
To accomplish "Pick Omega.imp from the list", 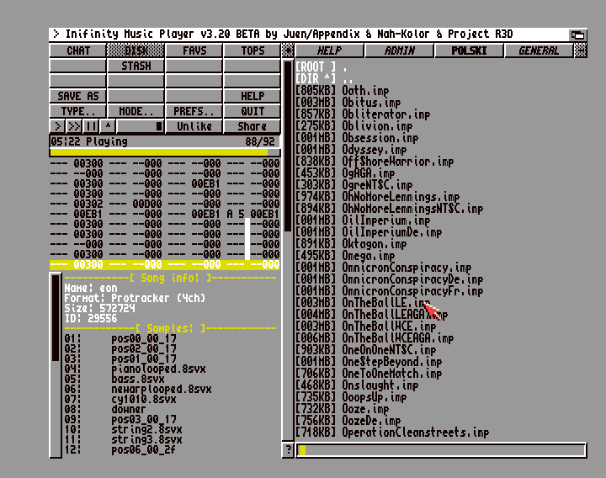I will pyautogui.click(x=345, y=256).
